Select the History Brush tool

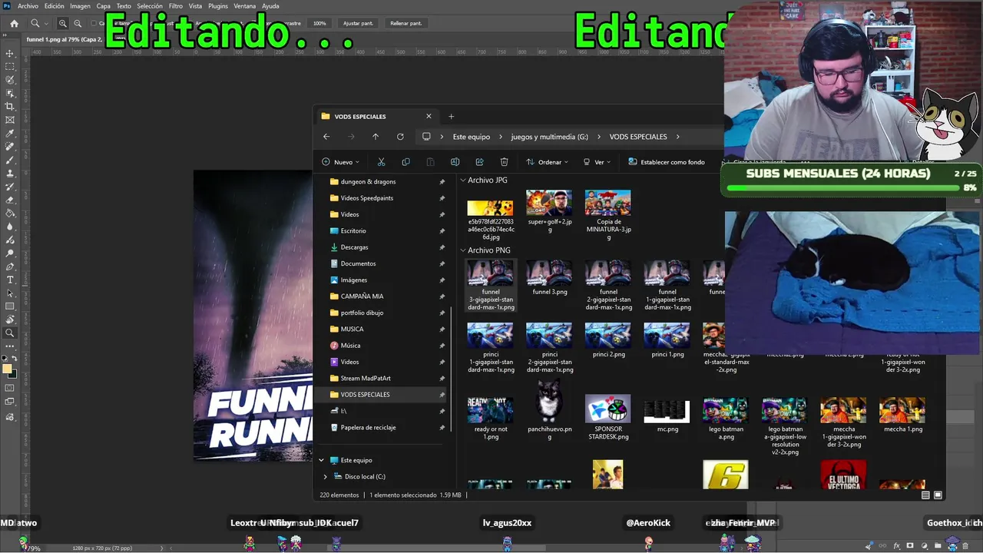coord(10,187)
